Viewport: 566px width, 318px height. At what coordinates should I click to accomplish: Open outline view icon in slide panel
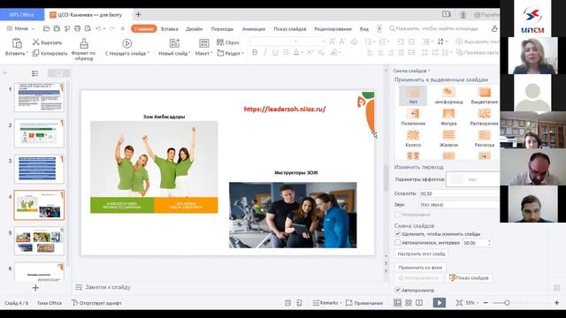tap(35, 73)
